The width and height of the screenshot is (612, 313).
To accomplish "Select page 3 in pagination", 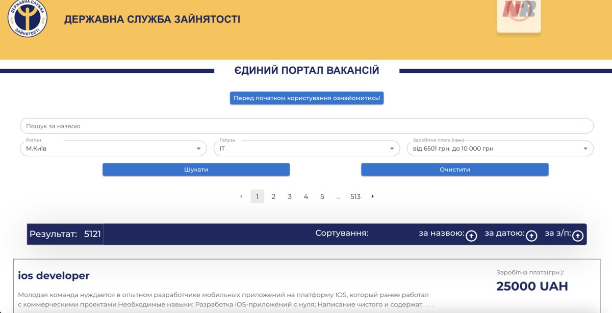I will [290, 196].
